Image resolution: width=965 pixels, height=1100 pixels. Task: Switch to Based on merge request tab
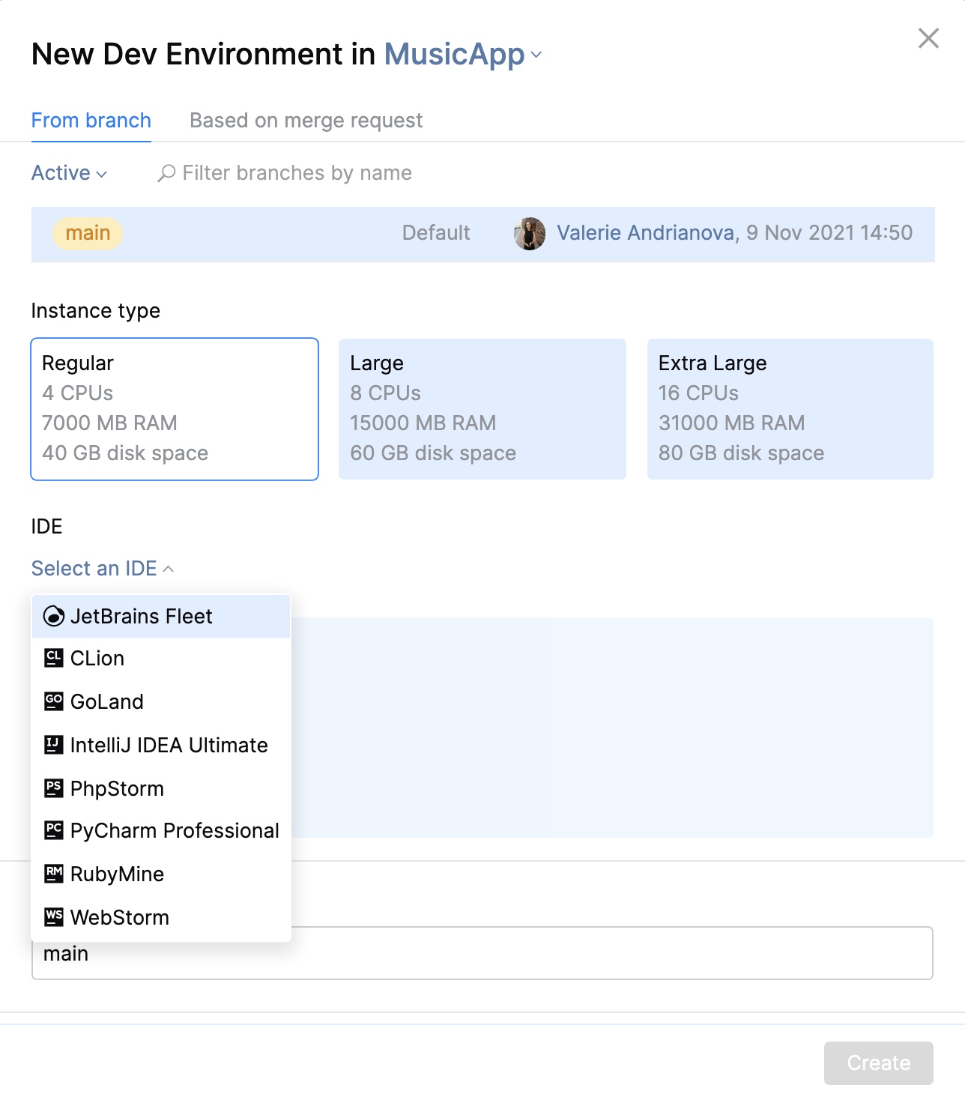click(x=306, y=121)
